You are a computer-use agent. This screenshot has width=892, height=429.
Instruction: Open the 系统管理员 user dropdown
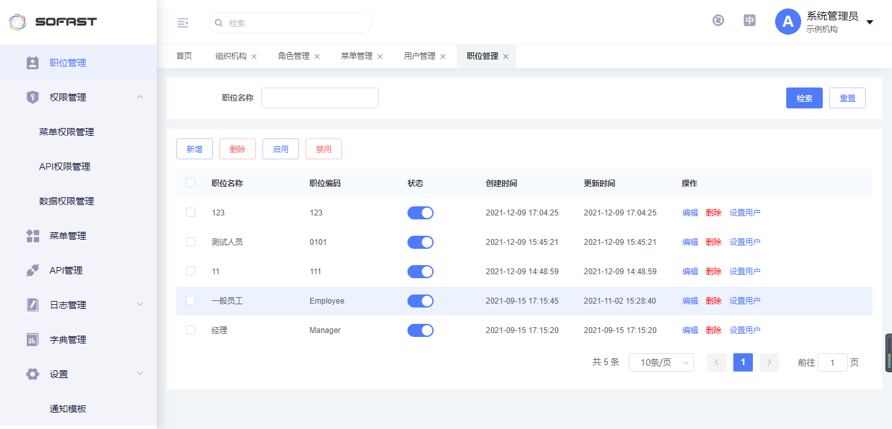coord(870,23)
